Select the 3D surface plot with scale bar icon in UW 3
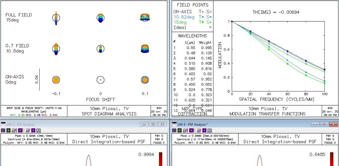 coord(14,130)
